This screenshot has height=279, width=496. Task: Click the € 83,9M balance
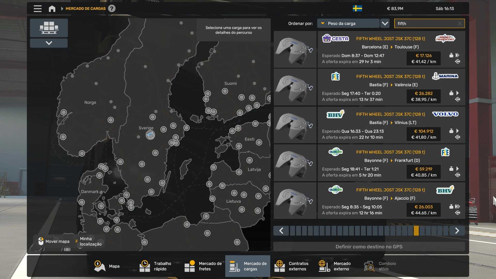(395, 9)
